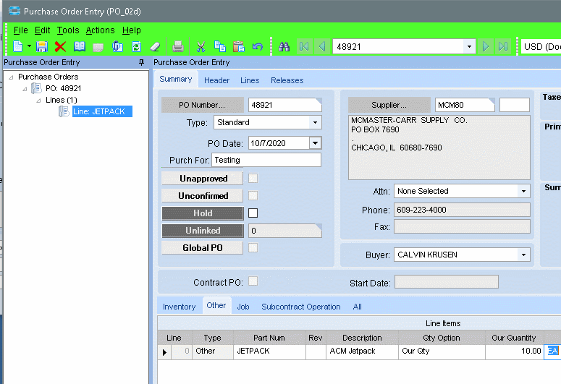Open the Type dropdown showing Standard

click(315, 123)
